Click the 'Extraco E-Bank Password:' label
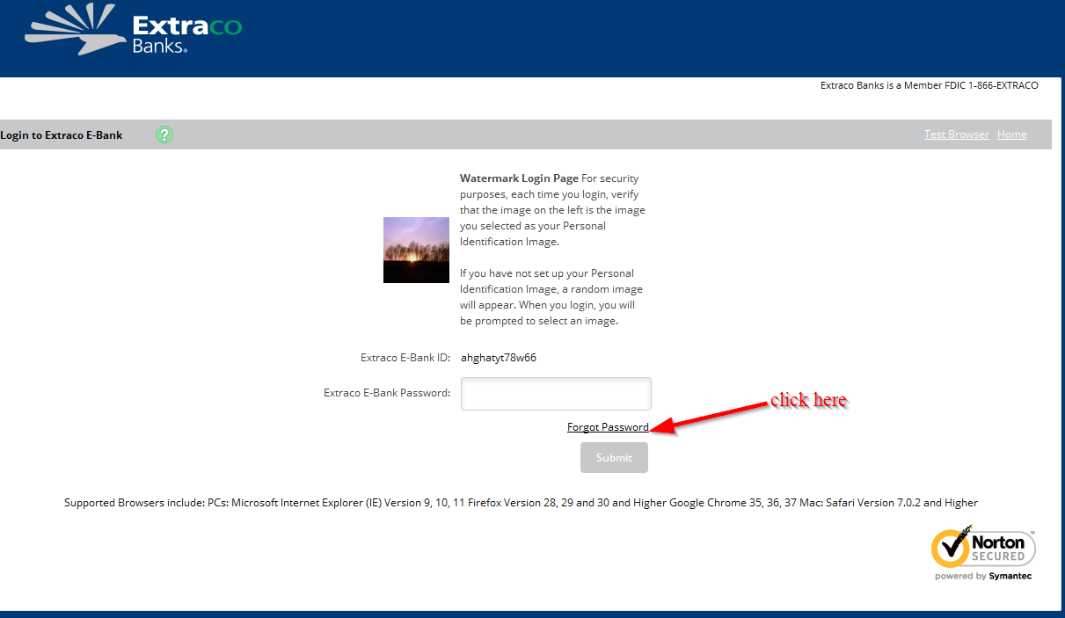1065x618 pixels. click(x=387, y=393)
